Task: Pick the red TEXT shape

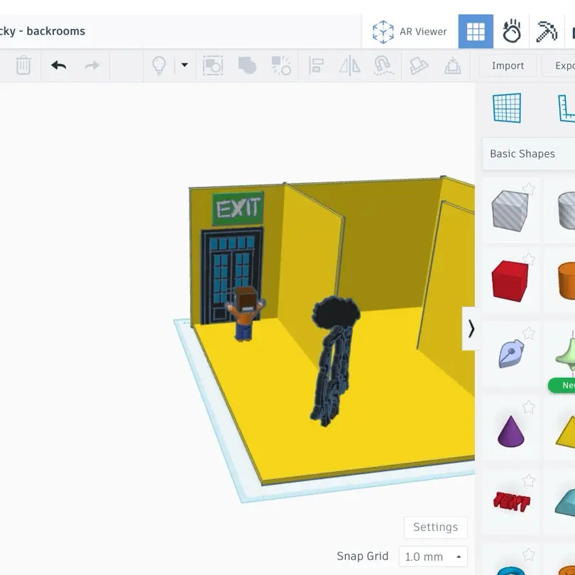Action: coord(512,501)
